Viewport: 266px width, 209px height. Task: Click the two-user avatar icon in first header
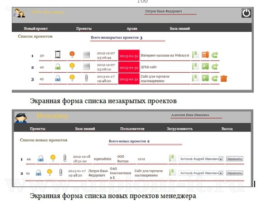click(x=19, y=13)
